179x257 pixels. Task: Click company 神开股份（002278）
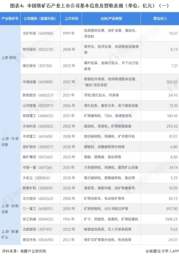click(x=38, y=49)
